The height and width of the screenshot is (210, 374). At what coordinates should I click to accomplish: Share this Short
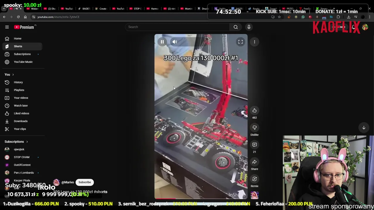click(x=254, y=162)
